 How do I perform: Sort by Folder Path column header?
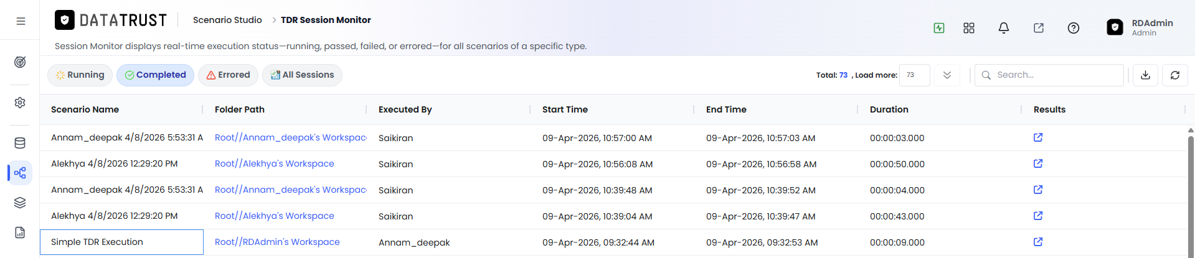(x=240, y=109)
